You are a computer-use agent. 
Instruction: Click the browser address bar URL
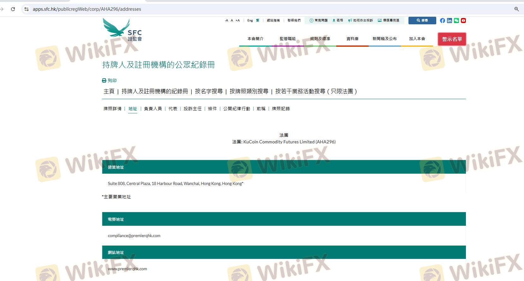pos(87,9)
